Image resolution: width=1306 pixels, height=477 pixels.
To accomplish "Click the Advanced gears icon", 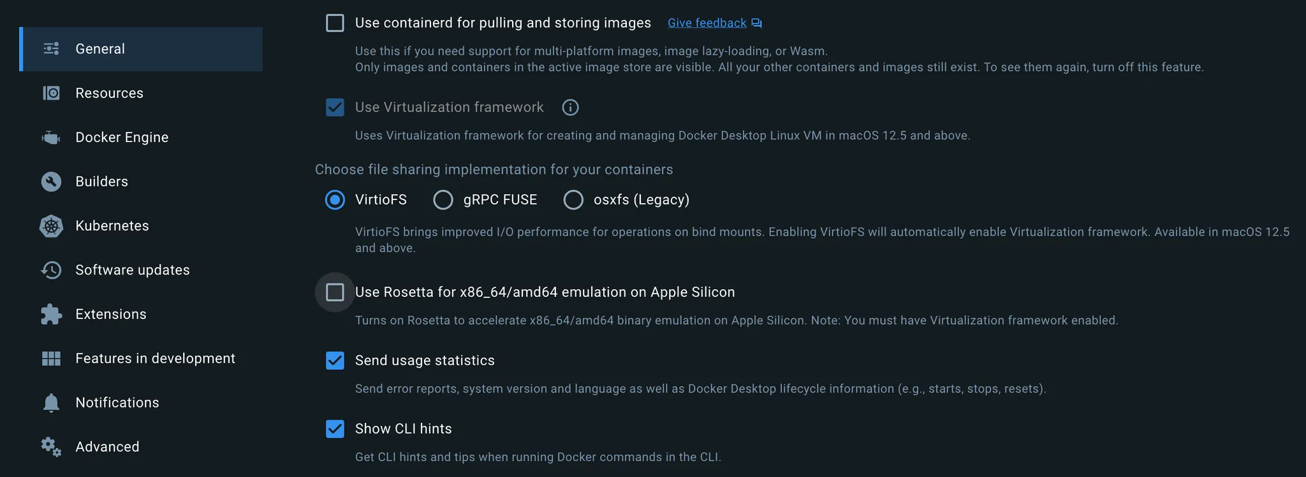I will (51, 446).
